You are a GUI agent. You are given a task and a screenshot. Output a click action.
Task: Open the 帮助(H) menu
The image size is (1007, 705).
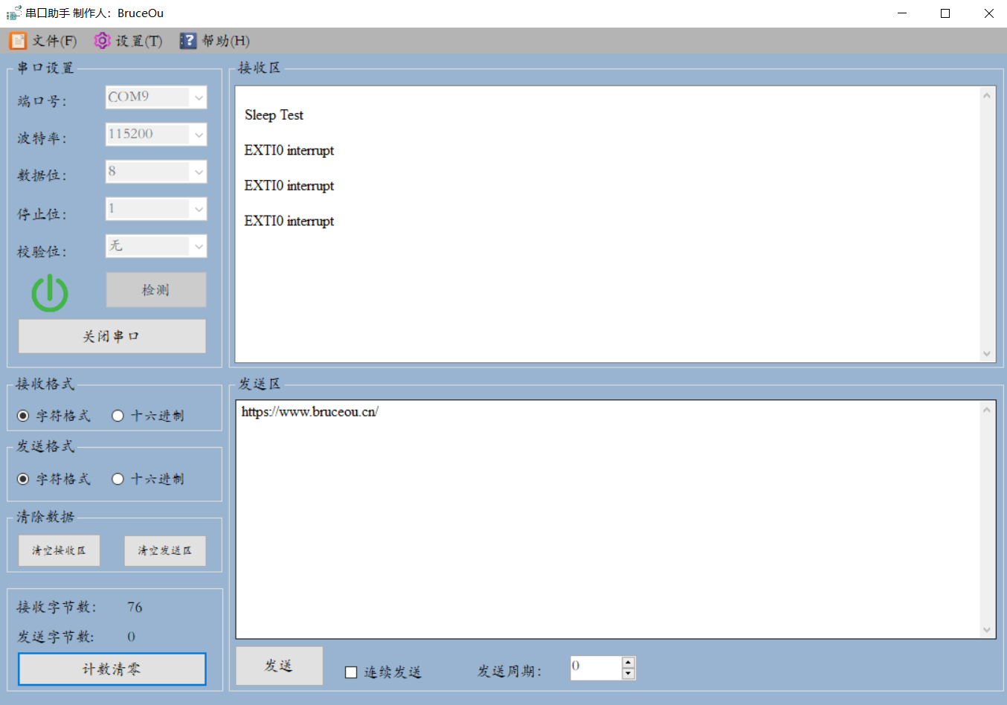pos(216,41)
